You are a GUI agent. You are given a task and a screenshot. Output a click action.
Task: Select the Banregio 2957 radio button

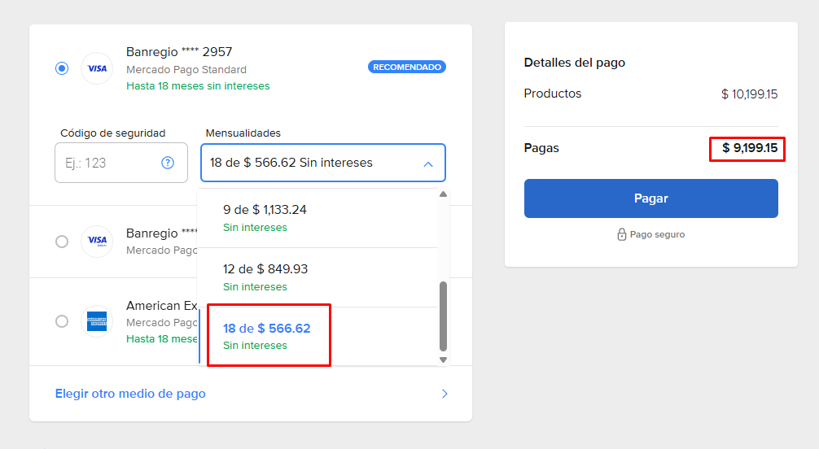point(62,68)
